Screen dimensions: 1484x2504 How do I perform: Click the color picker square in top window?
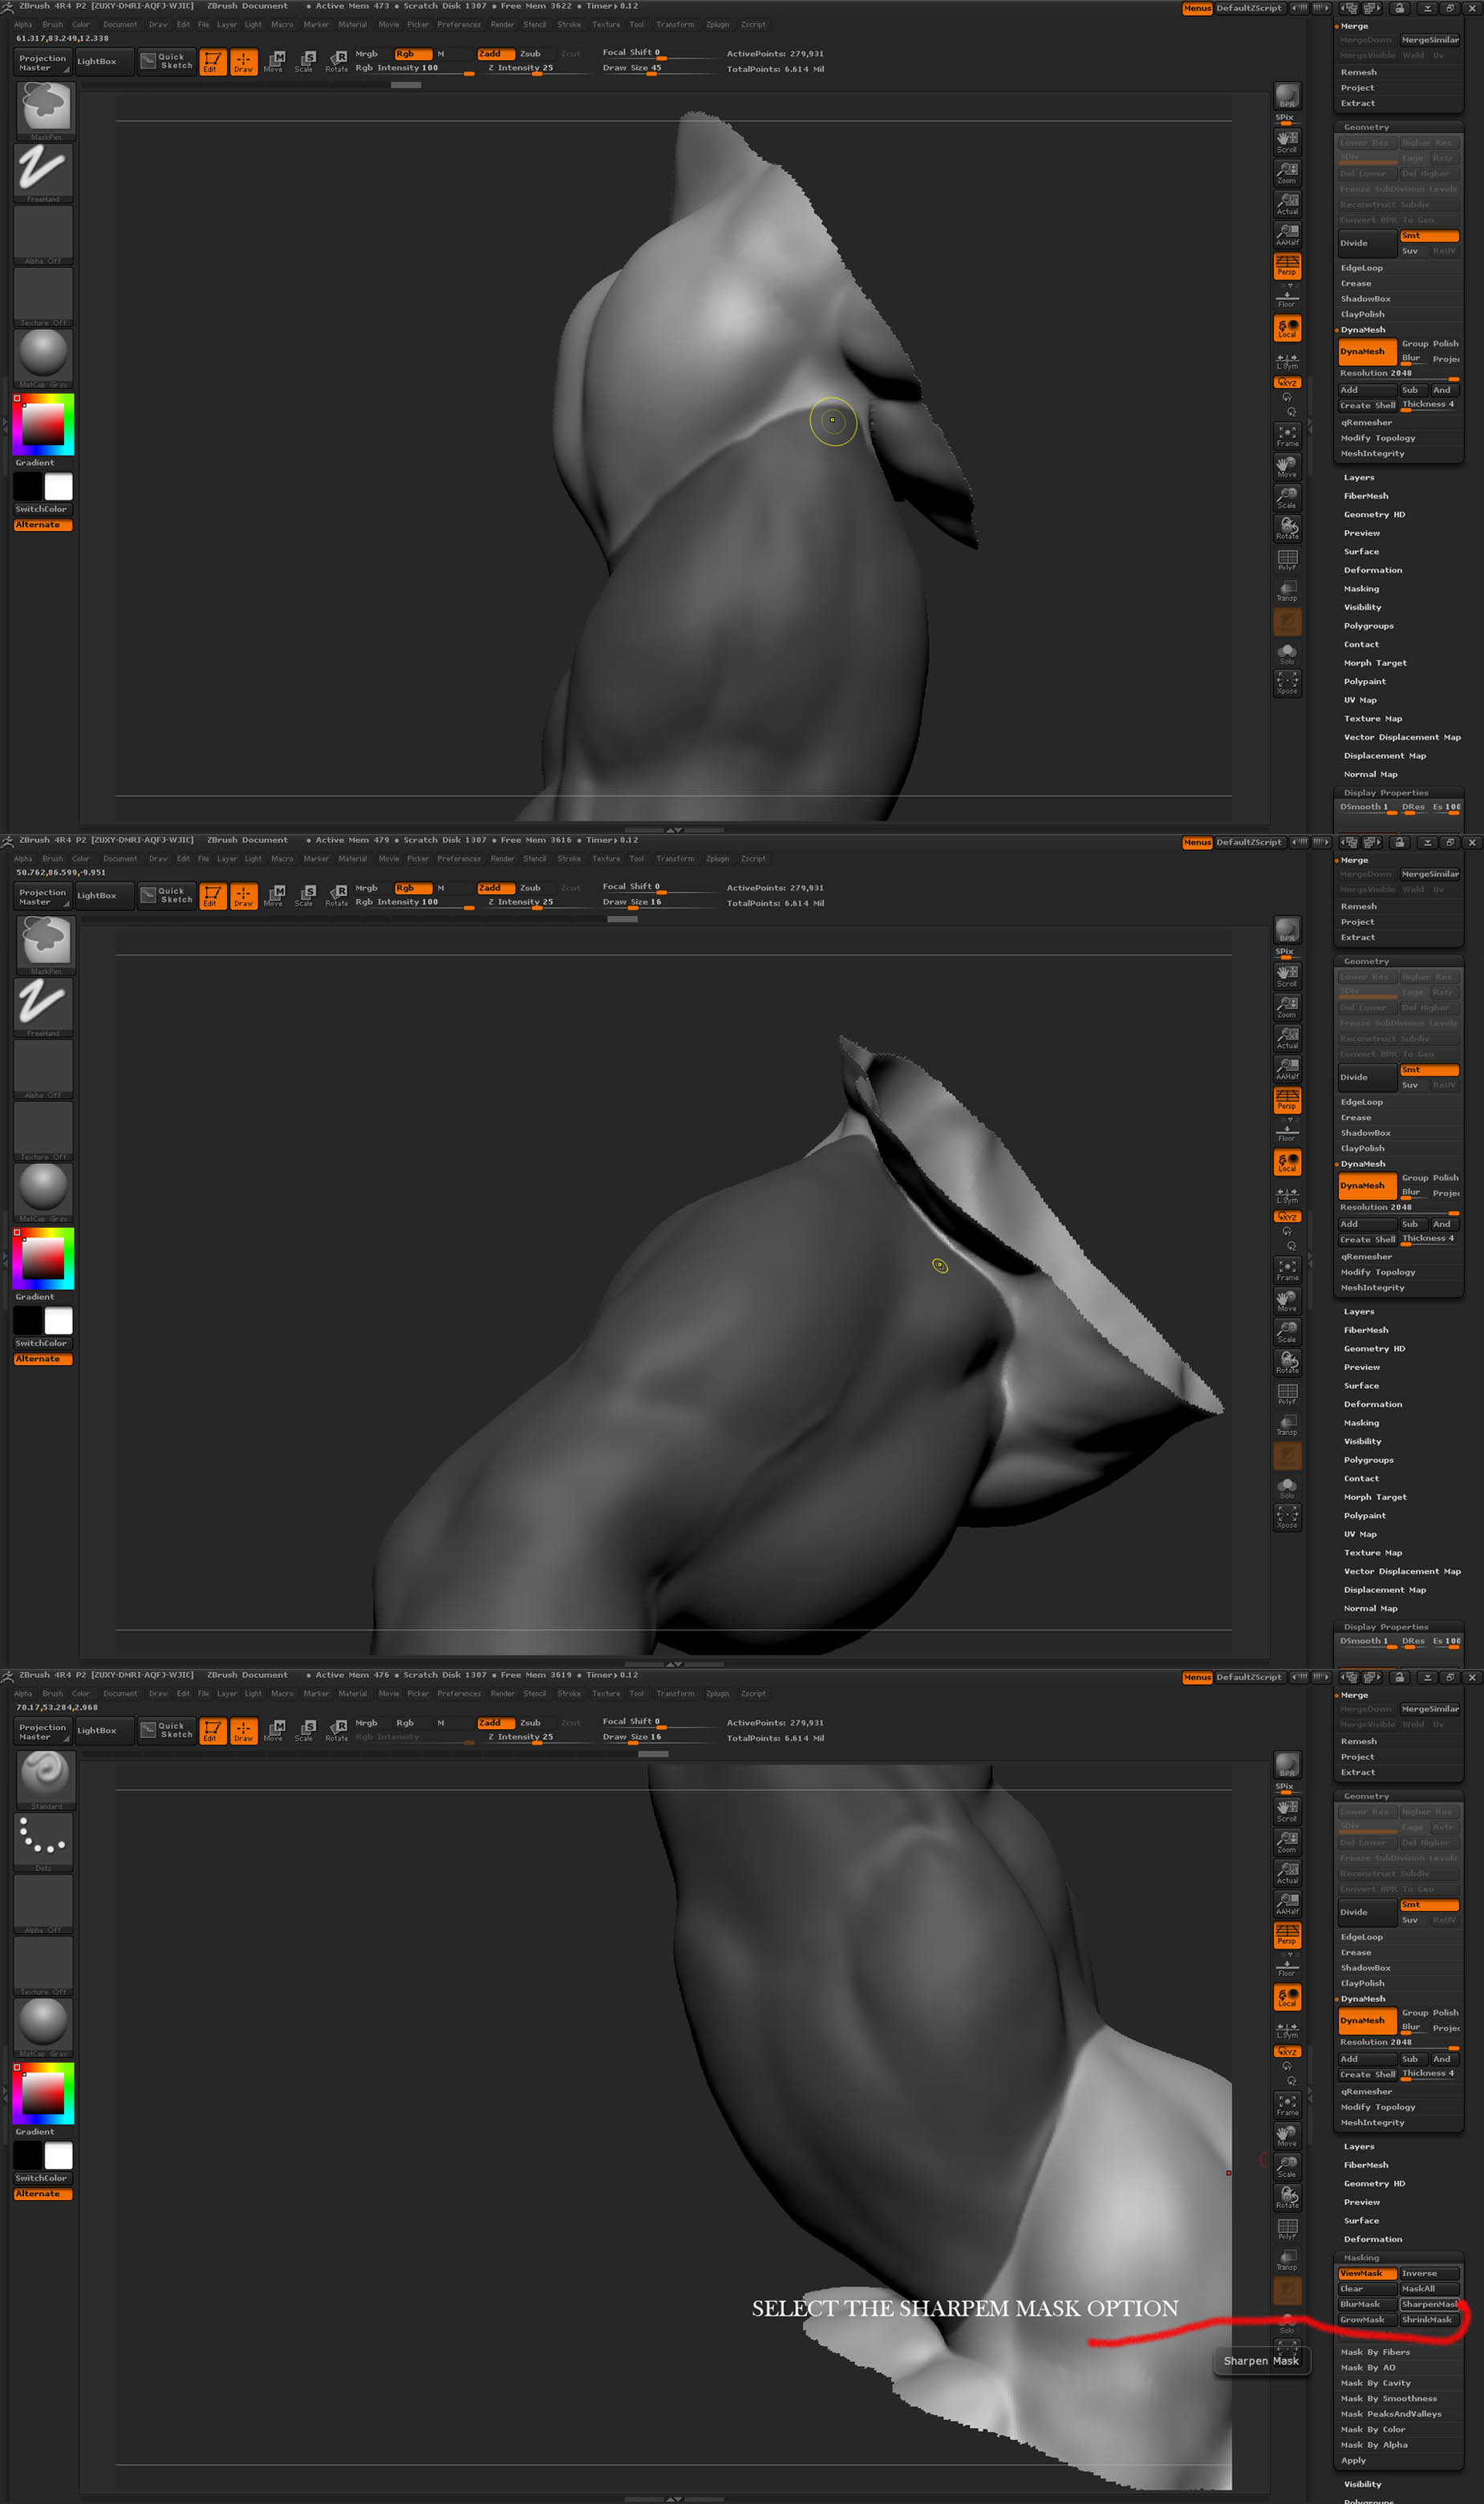click(x=43, y=423)
